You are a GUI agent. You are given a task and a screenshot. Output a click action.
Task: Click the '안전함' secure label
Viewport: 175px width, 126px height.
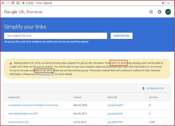(30, 3)
